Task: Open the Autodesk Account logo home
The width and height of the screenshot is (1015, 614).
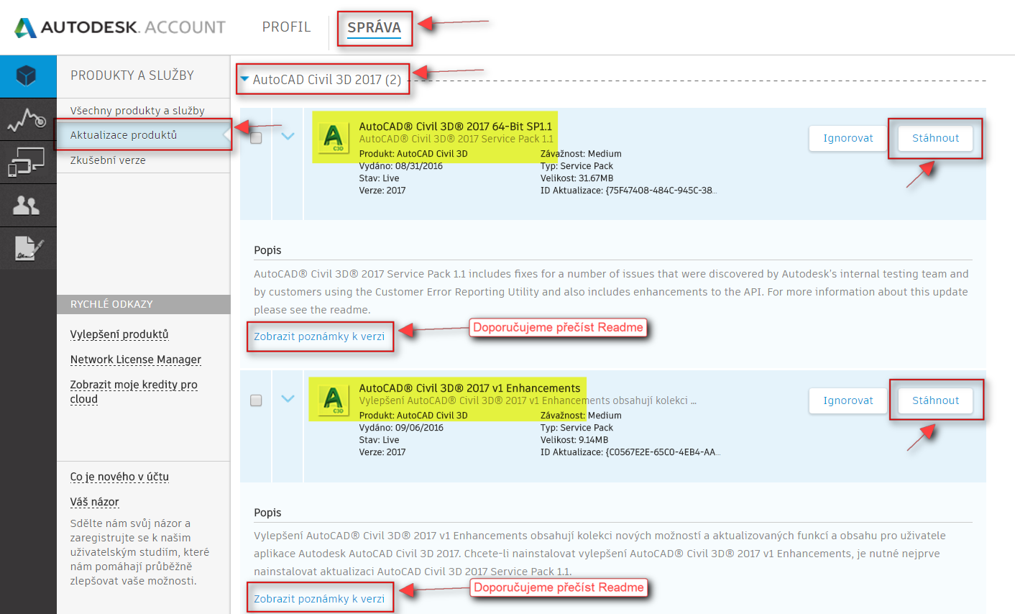Action: pos(120,27)
